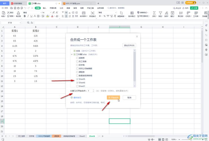This screenshot has height=141, width=209.
Task: Click the Freeze Panes icon
Action: (x=206, y=13)
